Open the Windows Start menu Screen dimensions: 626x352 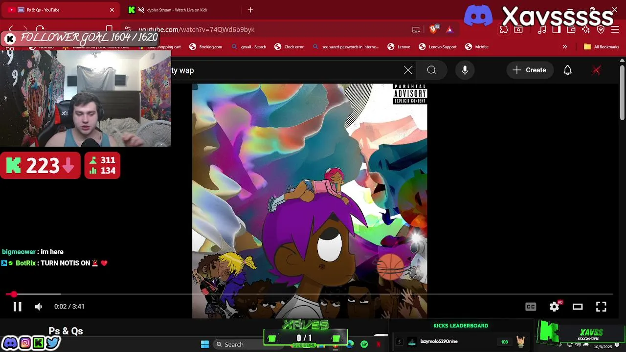coord(205,345)
